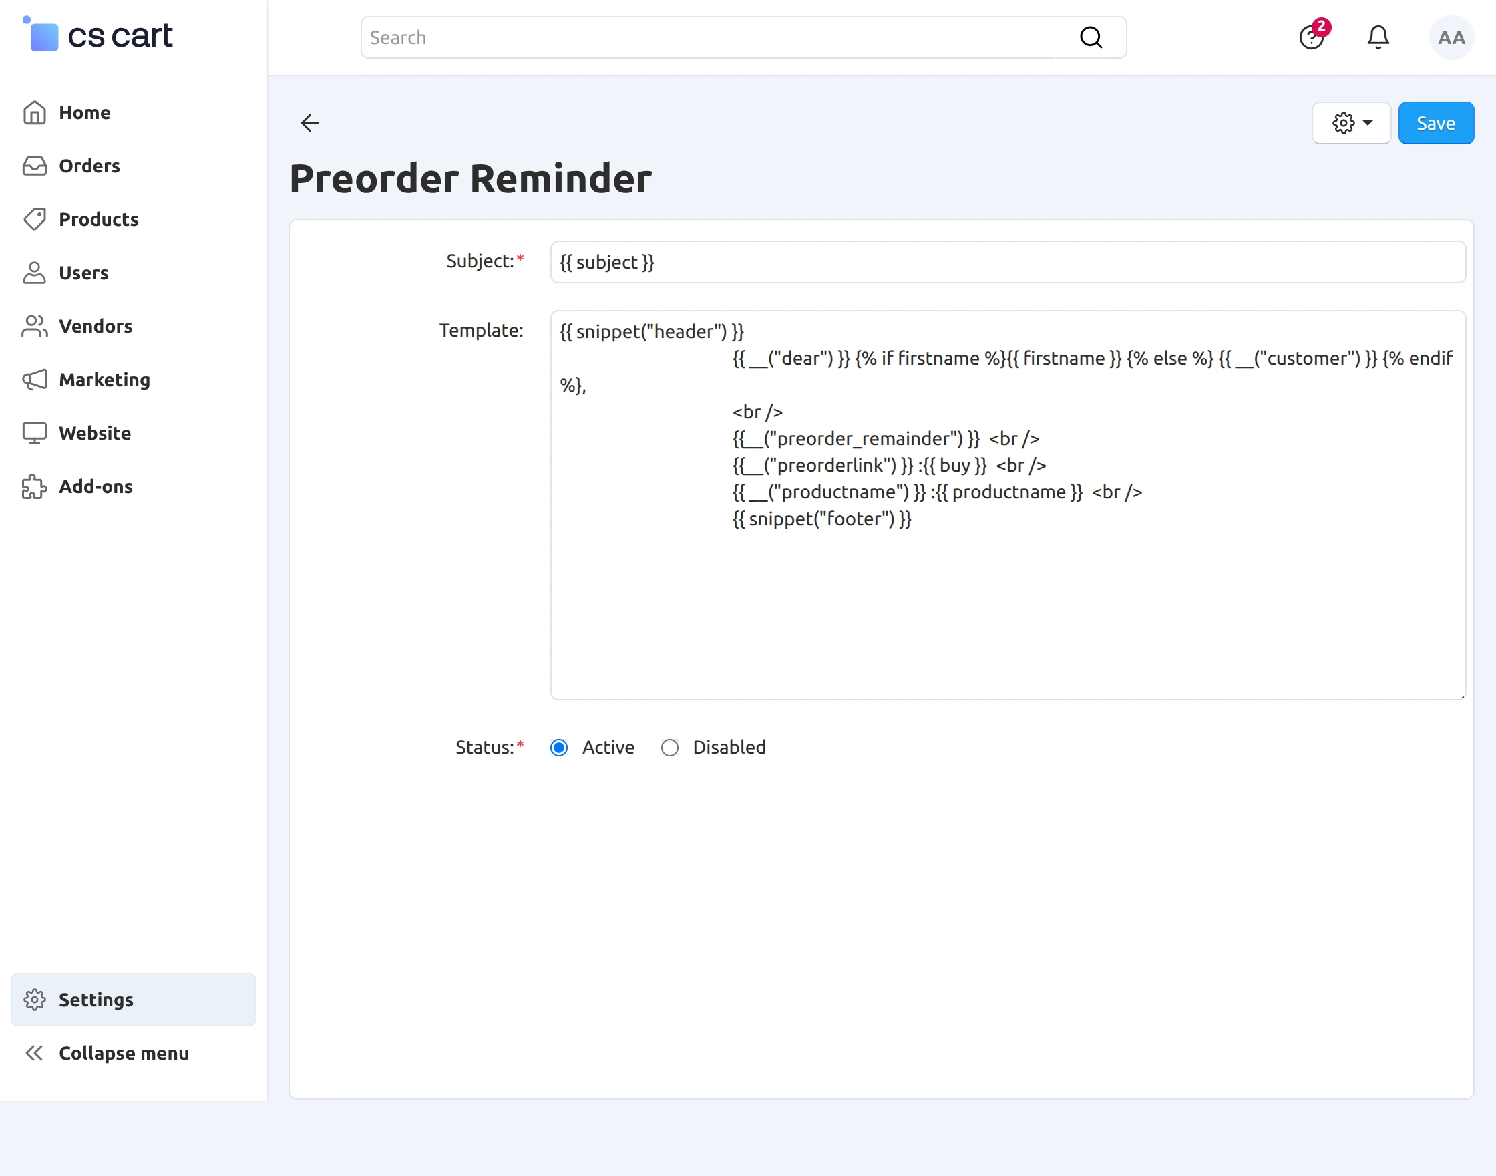Open the Home section via its house icon
The width and height of the screenshot is (1496, 1176).
[x=35, y=112]
